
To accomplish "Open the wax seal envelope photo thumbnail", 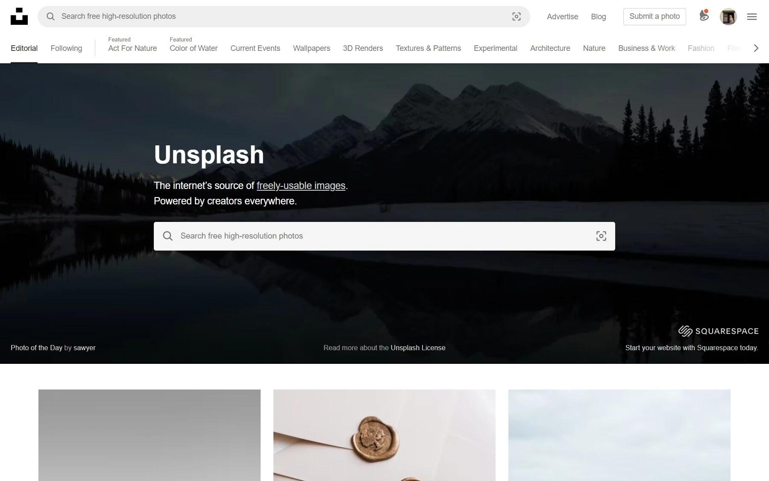I will [384, 435].
